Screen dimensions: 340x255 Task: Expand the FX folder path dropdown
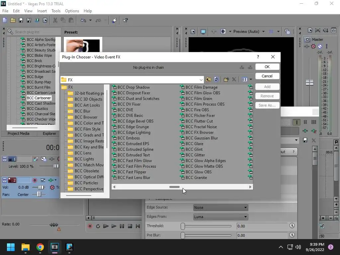tap(201, 80)
